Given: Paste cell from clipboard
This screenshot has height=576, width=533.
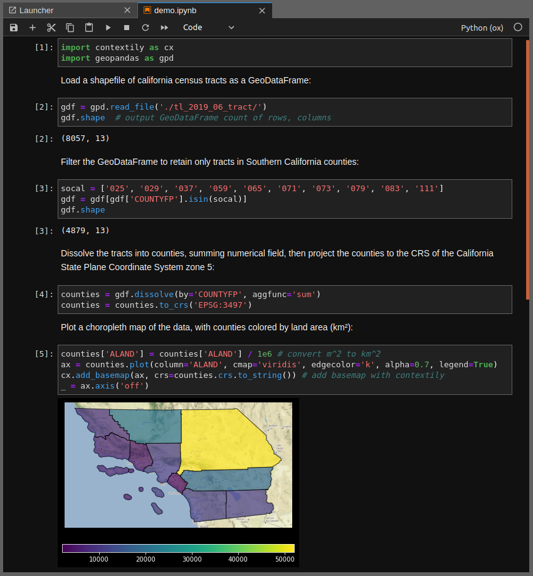Looking at the screenshot, I should pyautogui.click(x=89, y=28).
